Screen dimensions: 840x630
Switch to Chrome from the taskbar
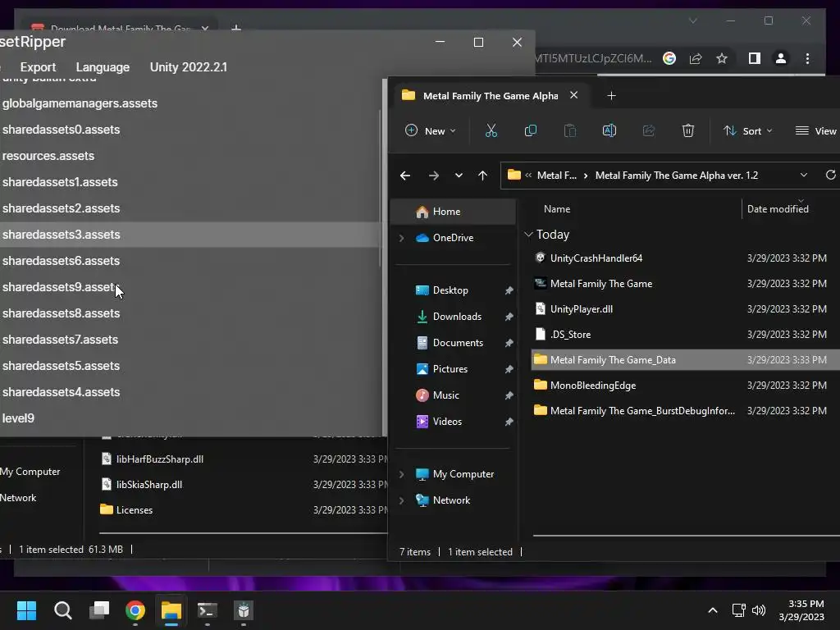tap(135, 610)
